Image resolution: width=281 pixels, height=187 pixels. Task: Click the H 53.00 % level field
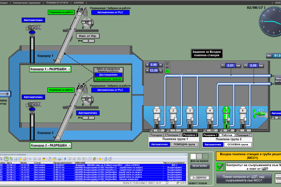tap(154, 70)
